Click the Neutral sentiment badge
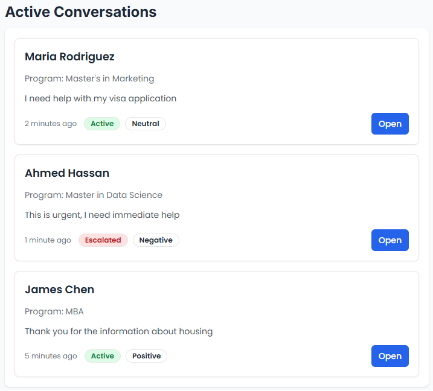433x391 pixels. point(145,124)
